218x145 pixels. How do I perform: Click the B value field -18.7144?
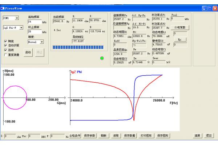coord(95,32)
